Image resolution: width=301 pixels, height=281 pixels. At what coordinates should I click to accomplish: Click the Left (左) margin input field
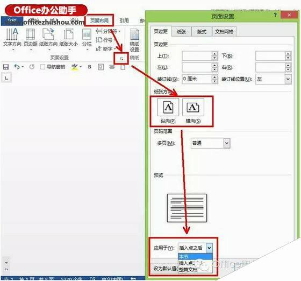tap(197, 67)
